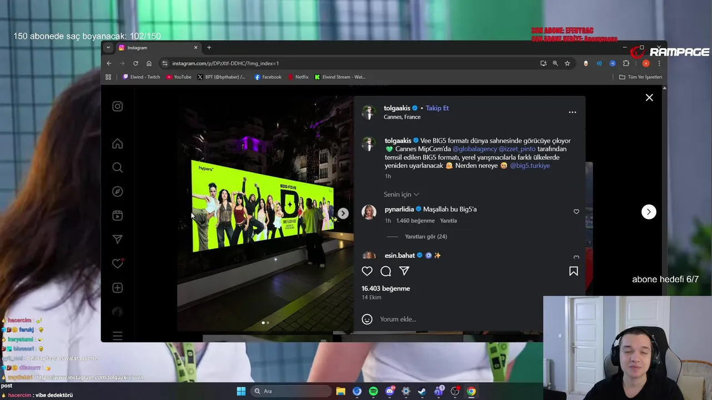Click the instagram.com address bar
Screen dimensions: 712x400
[350, 63]
